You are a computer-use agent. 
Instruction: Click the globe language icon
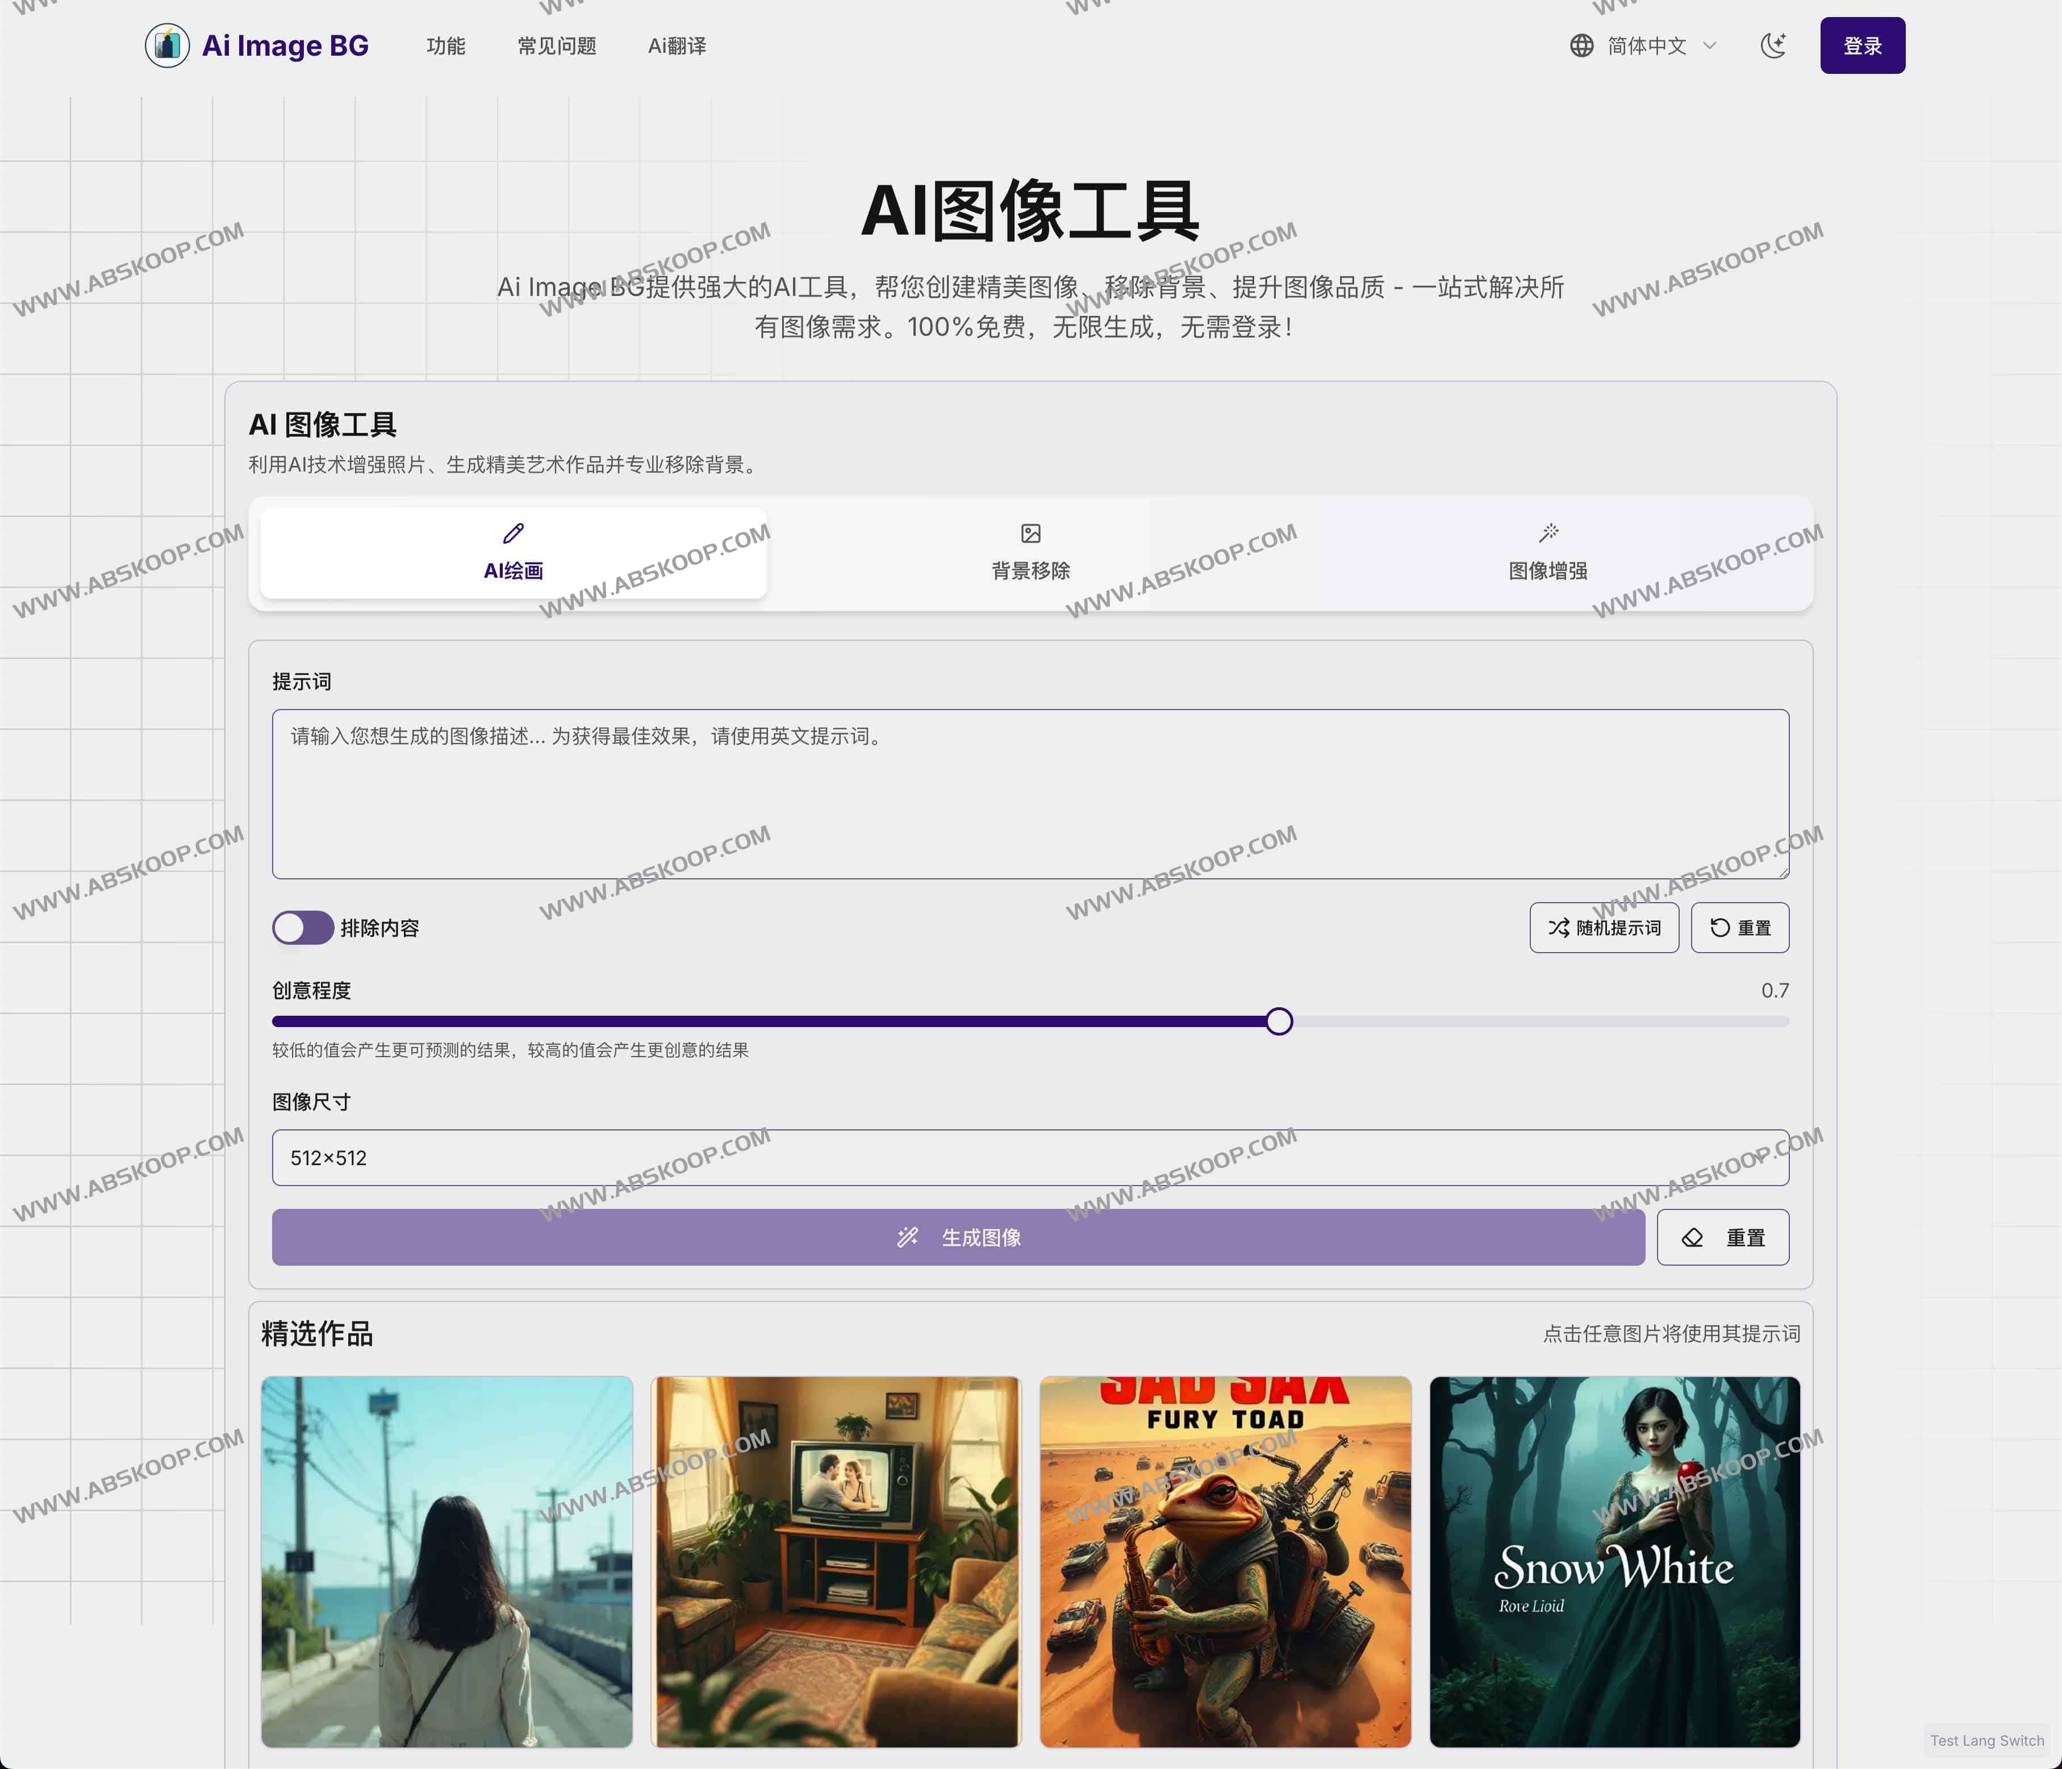1581,46
